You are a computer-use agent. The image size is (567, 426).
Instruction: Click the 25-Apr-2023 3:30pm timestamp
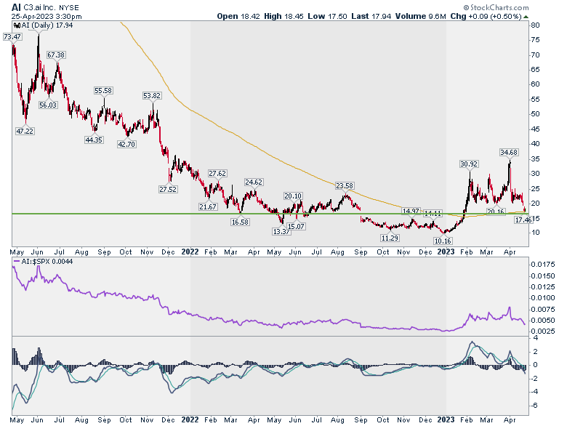[x=47, y=16]
